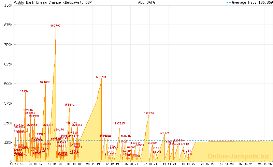Viewport: 273px width, 167px height.
Task: Select the 27-03-21 x-axis date
Action: [x=150, y=164]
